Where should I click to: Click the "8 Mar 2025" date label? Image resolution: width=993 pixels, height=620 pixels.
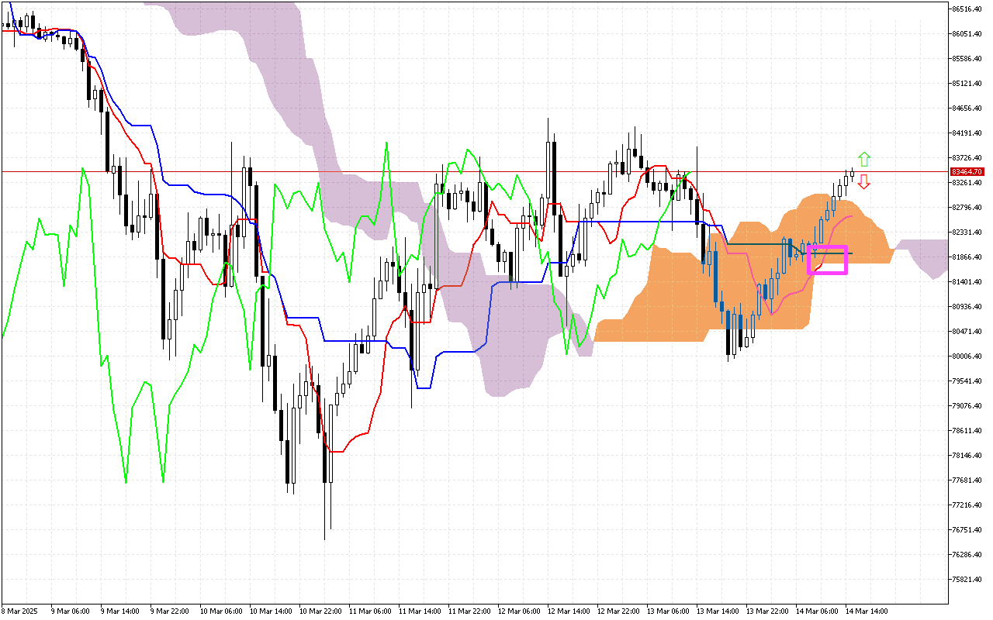19,611
